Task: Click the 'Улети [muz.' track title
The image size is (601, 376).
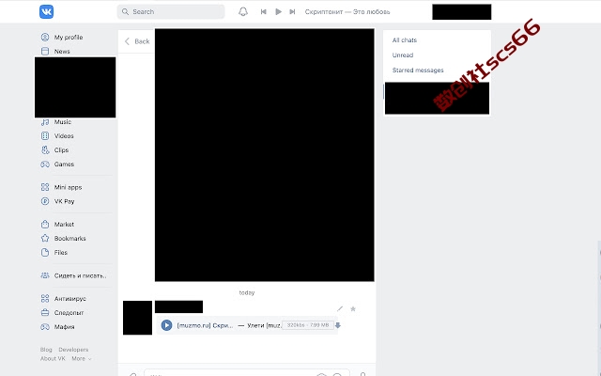Action: 264,325
